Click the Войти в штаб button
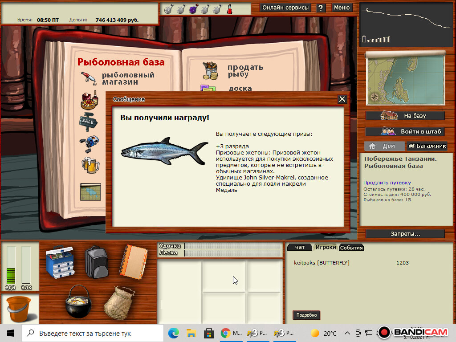The width and height of the screenshot is (456, 342). coord(405,131)
